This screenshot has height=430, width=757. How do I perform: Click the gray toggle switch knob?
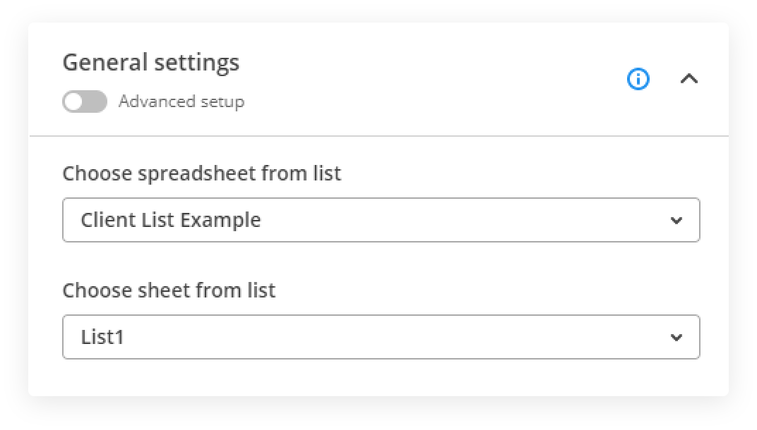[74, 102]
